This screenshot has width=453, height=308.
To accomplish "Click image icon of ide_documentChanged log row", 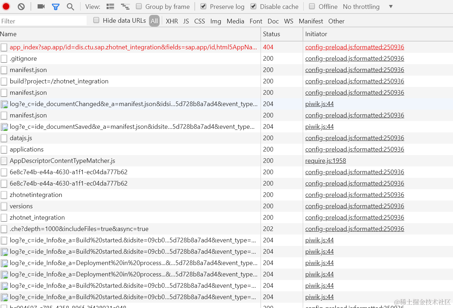I will pyautogui.click(x=4, y=104).
